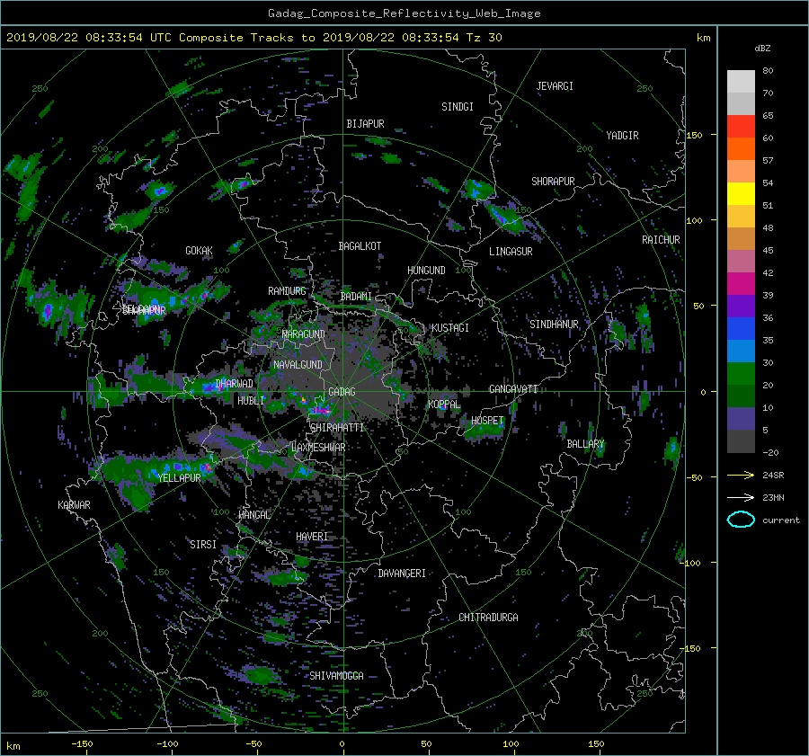This screenshot has height=756, width=809.
Task: Click the HUNGUND city label
Action: pos(426,271)
